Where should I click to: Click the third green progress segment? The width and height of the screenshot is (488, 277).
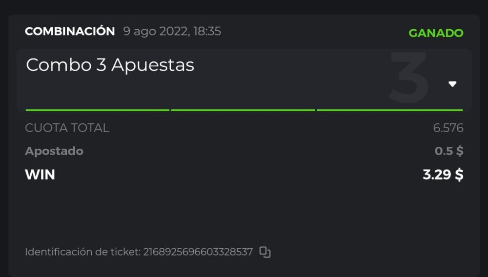[389, 110]
